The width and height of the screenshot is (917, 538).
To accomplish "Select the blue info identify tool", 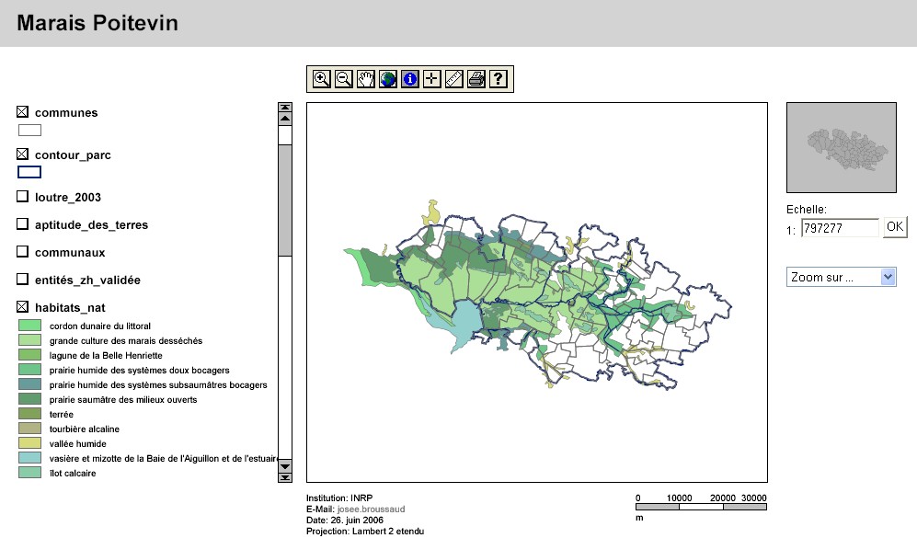I will [x=410, y=79].
